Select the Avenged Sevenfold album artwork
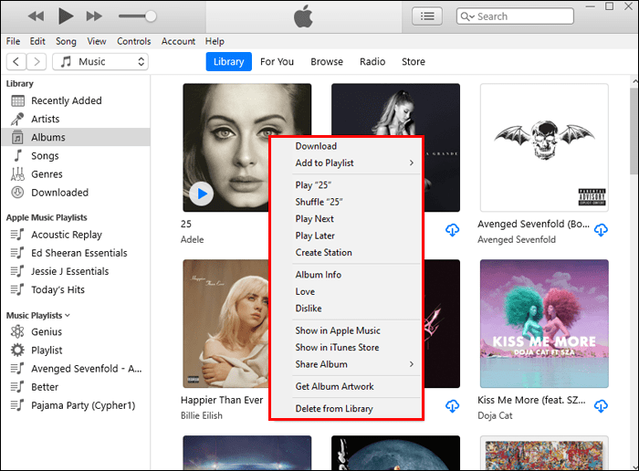 click(544, 148)
